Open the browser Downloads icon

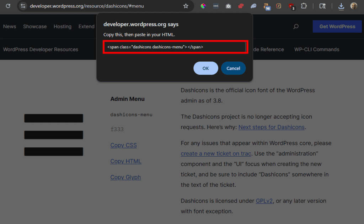click(x=341, y=6)
